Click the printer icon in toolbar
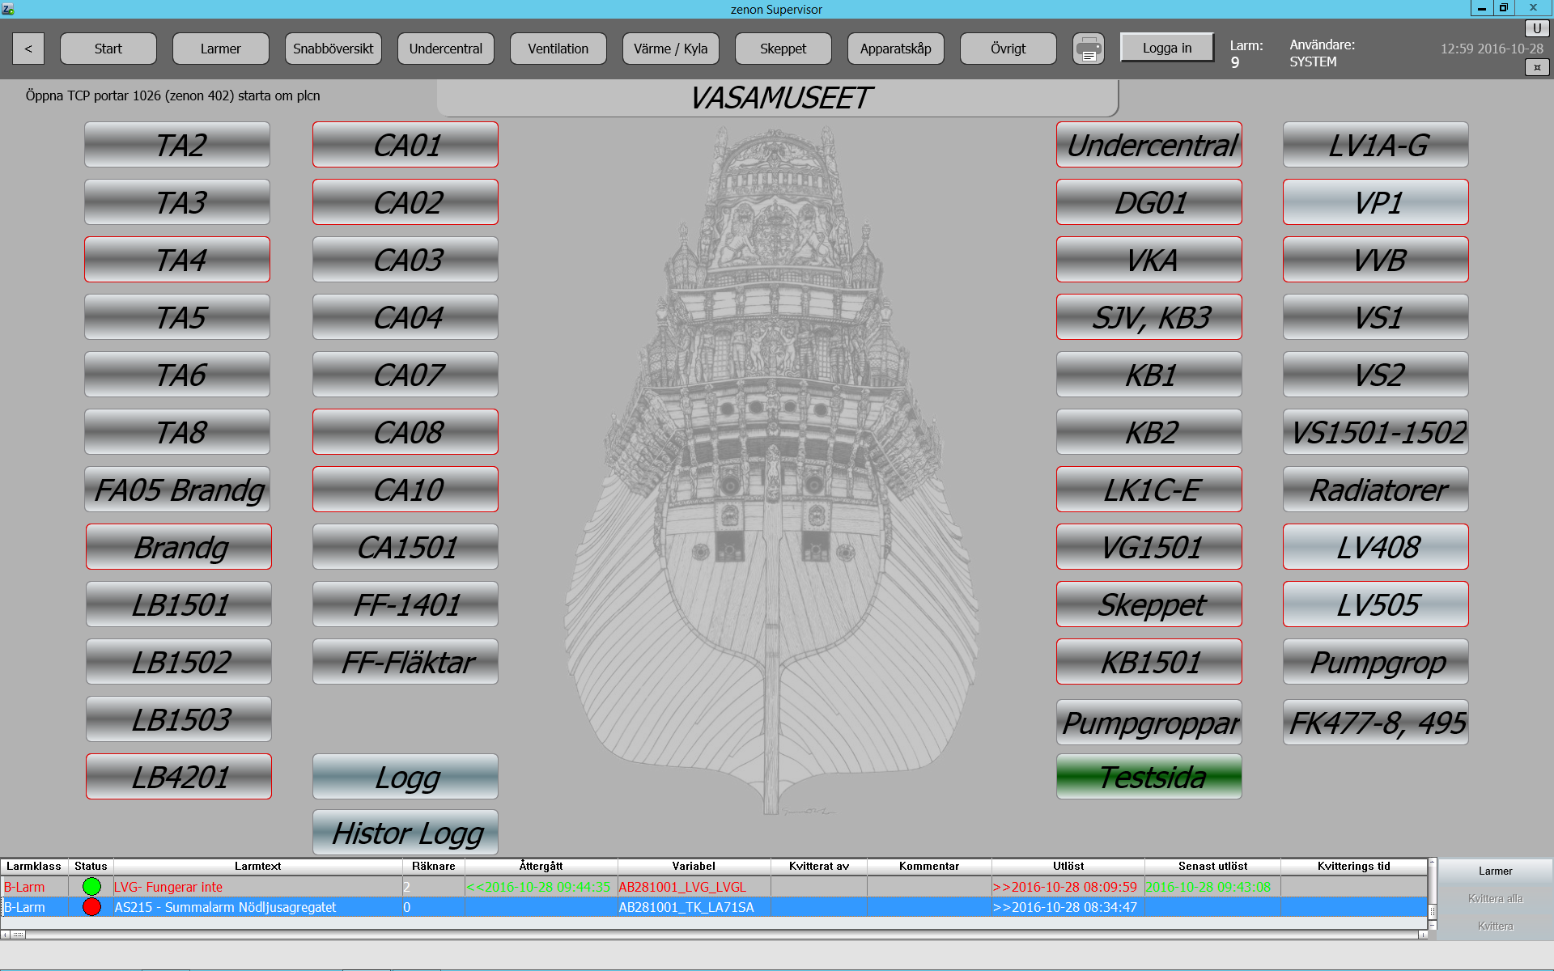1554x971 pixels. [1088, 49]
